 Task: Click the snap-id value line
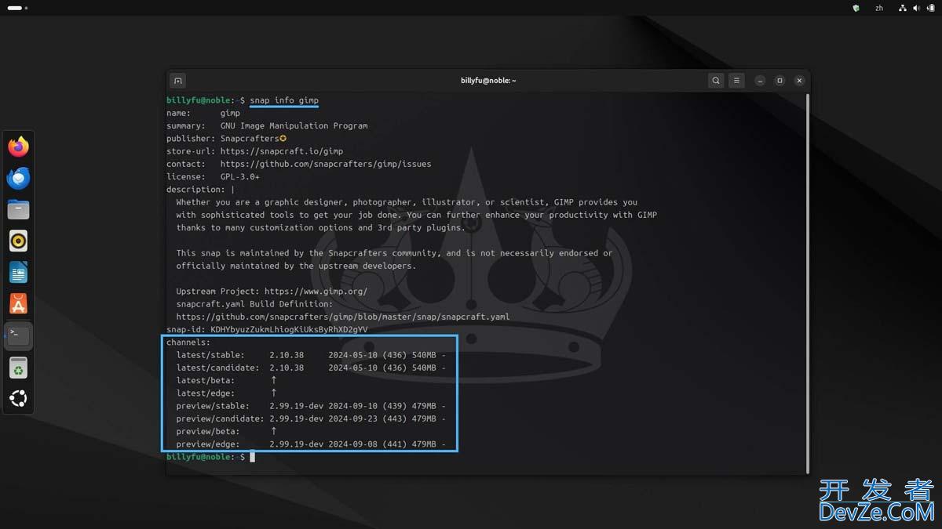click(x=267, y=330)
